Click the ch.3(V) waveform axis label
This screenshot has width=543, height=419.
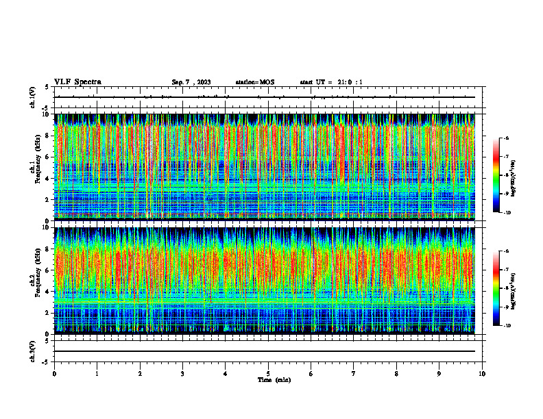[33, 351]
